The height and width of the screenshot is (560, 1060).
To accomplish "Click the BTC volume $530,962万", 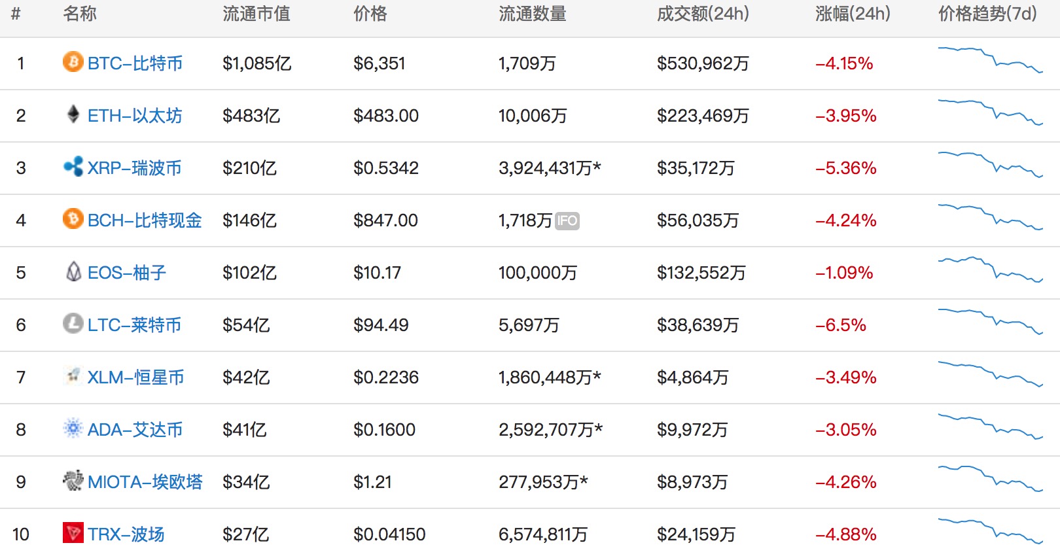I will 703,63.
